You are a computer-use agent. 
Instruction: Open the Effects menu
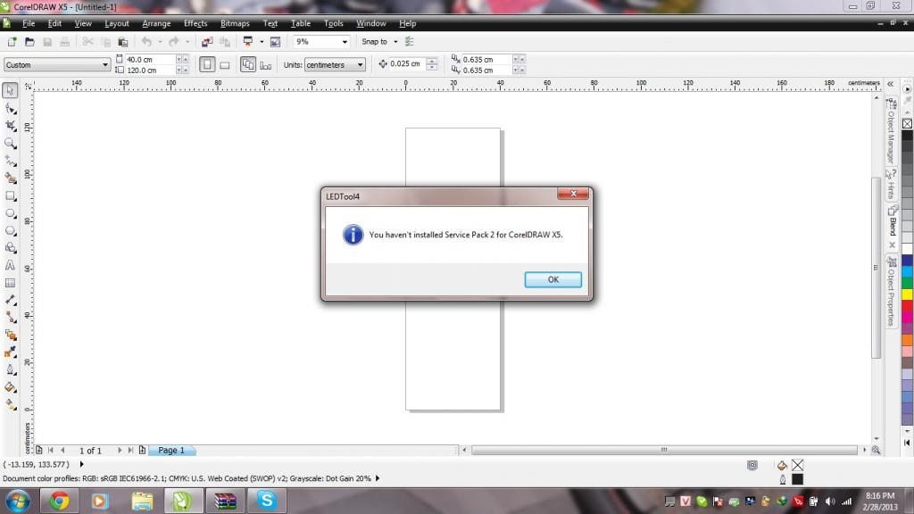[x=195, y=23]
